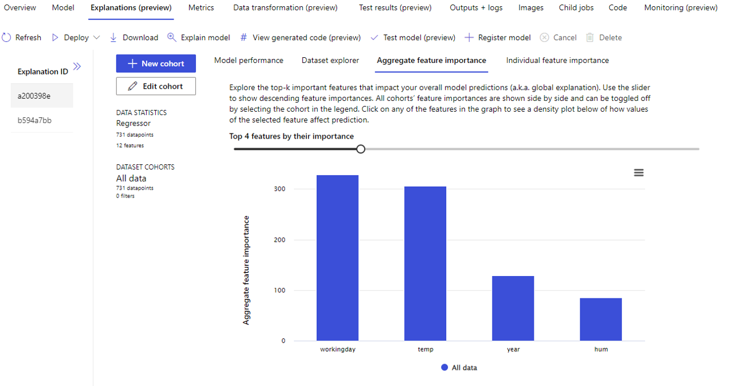
Task: Click Explain model text in toolbar
Action: tap(206, 37)
